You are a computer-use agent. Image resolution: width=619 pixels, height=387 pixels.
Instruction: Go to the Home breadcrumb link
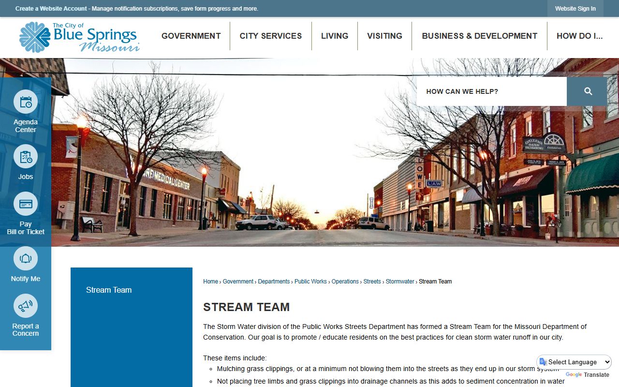(x=210, y=282)
